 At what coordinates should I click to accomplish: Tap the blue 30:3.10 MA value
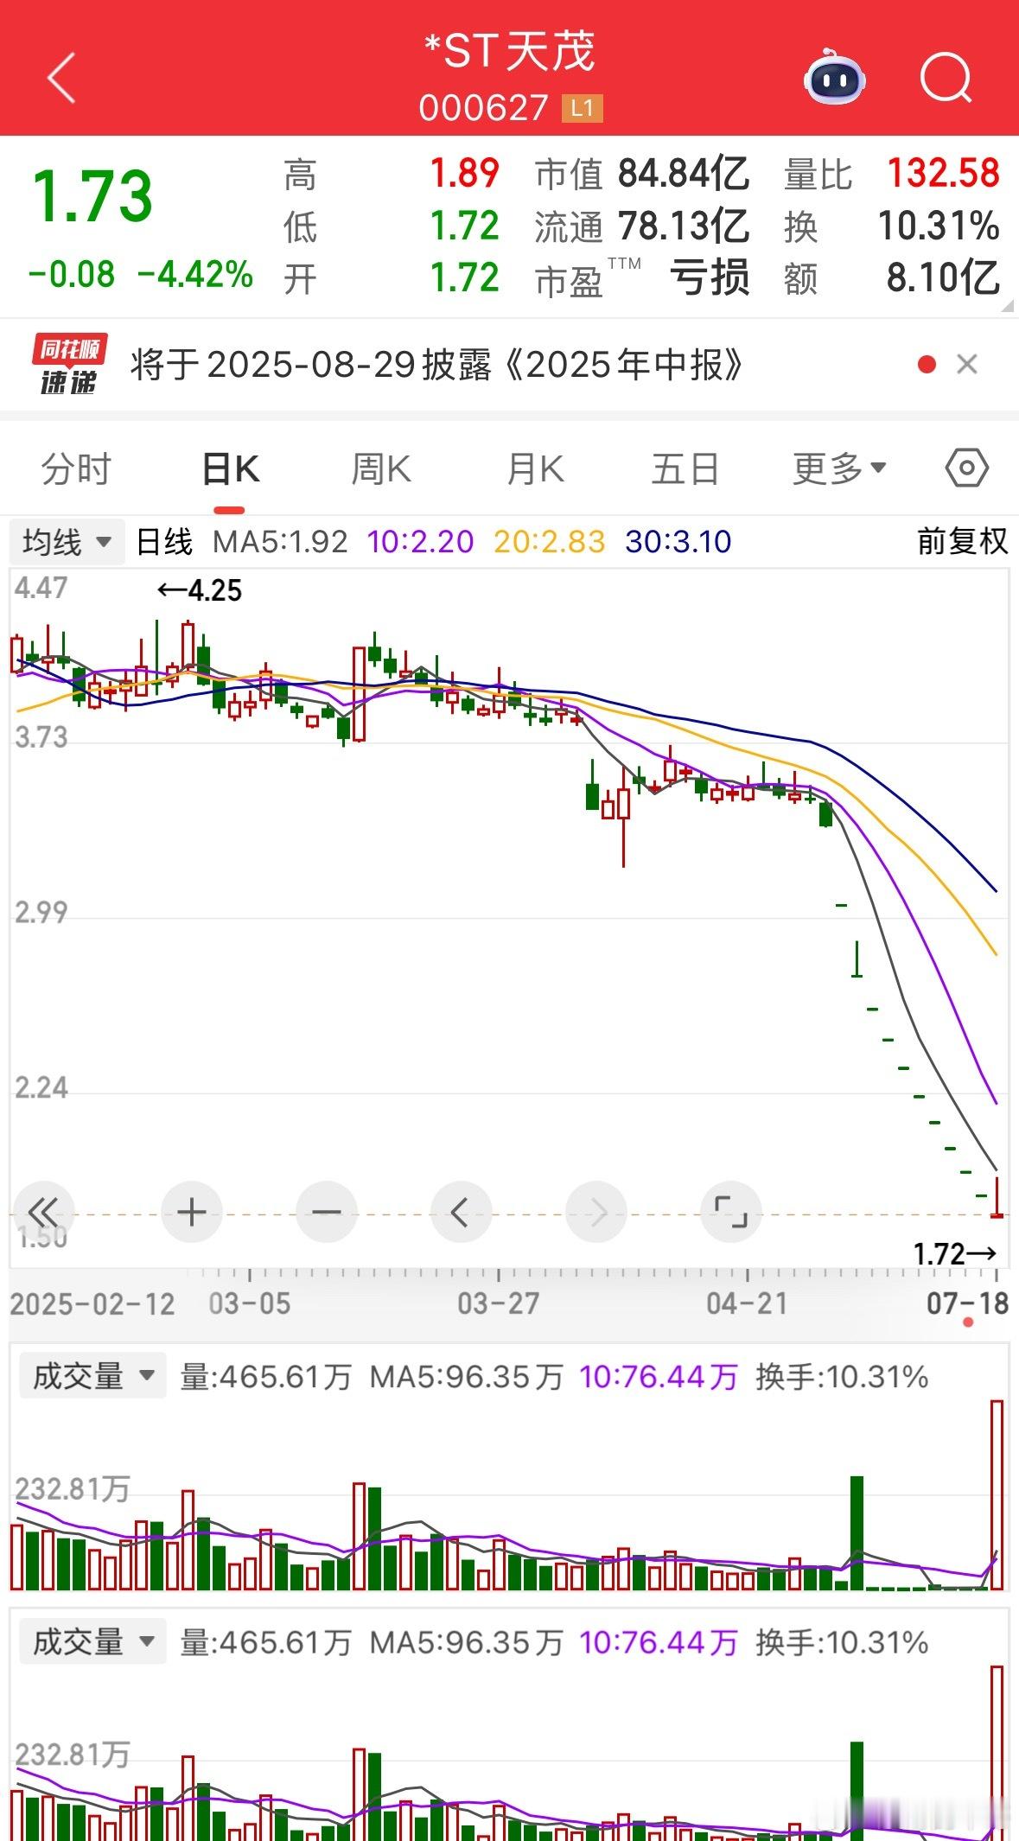(x=678, y=542)
